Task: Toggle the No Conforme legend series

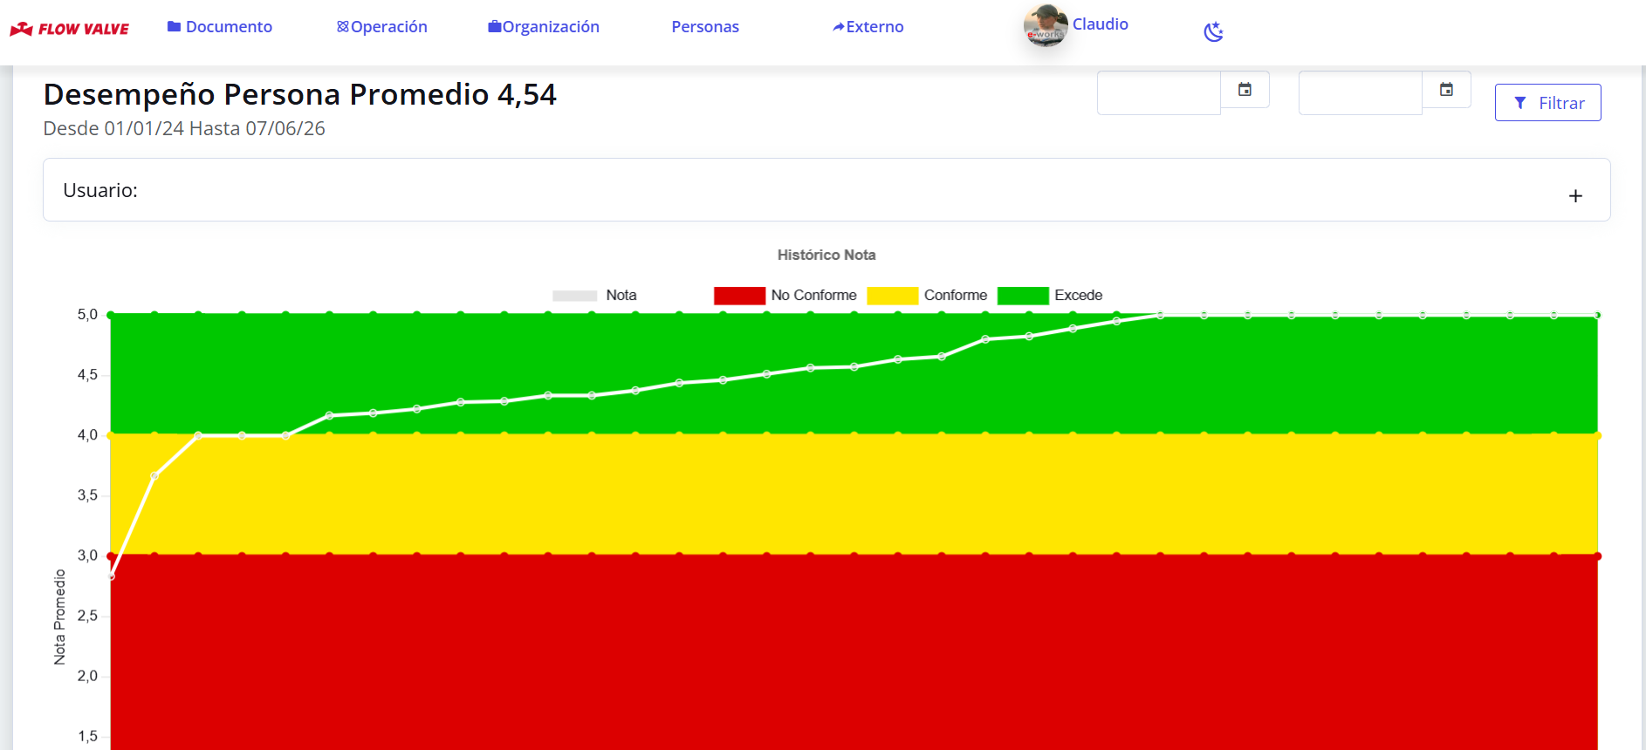Action: coord(785,296)
